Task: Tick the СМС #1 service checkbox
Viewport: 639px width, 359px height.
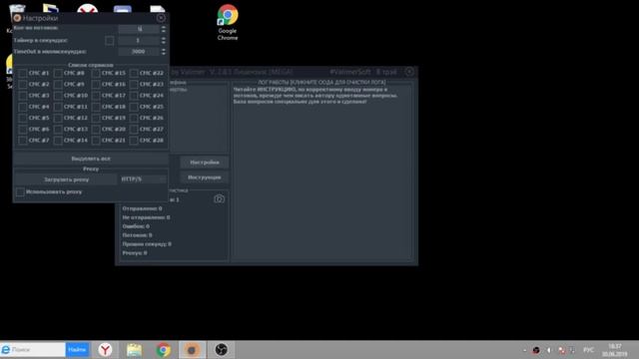Action: (23, 73)
